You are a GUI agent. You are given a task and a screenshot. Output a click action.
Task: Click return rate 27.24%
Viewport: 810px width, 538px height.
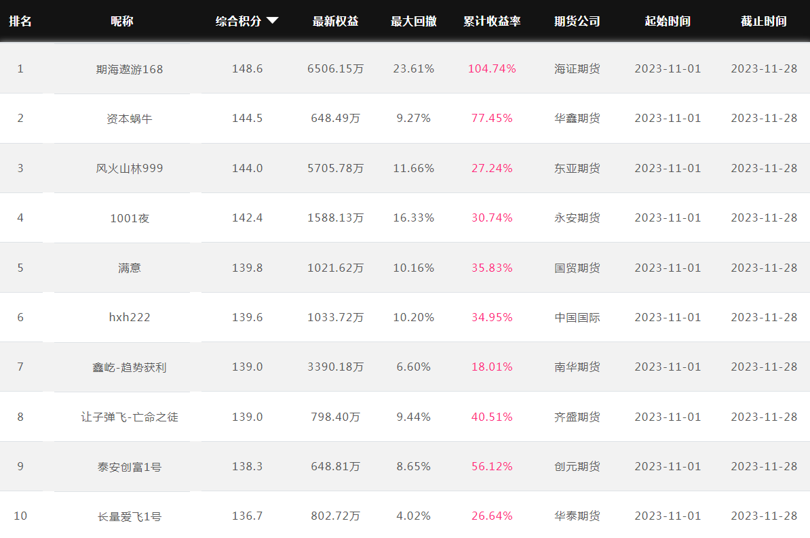pyautogui.click(x=493, y=168)
